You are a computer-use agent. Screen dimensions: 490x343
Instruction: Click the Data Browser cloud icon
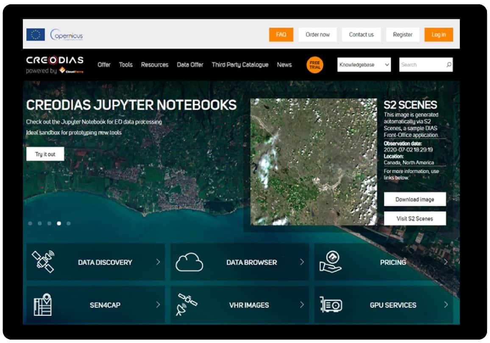[x=189, y=262]
